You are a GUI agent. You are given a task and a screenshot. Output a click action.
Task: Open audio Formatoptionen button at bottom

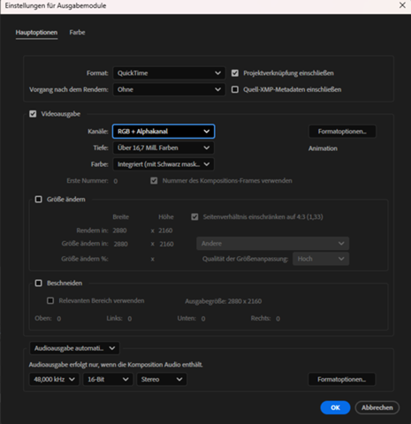tap(342, 379)
